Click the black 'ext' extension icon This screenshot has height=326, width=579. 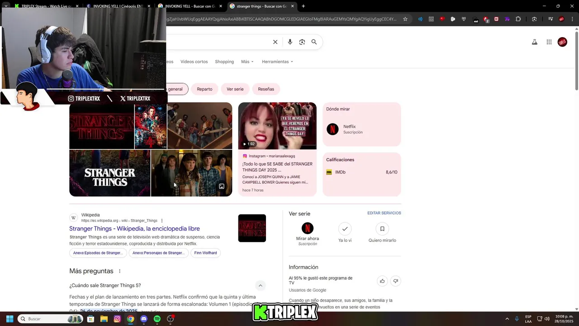tap(475, 19)
